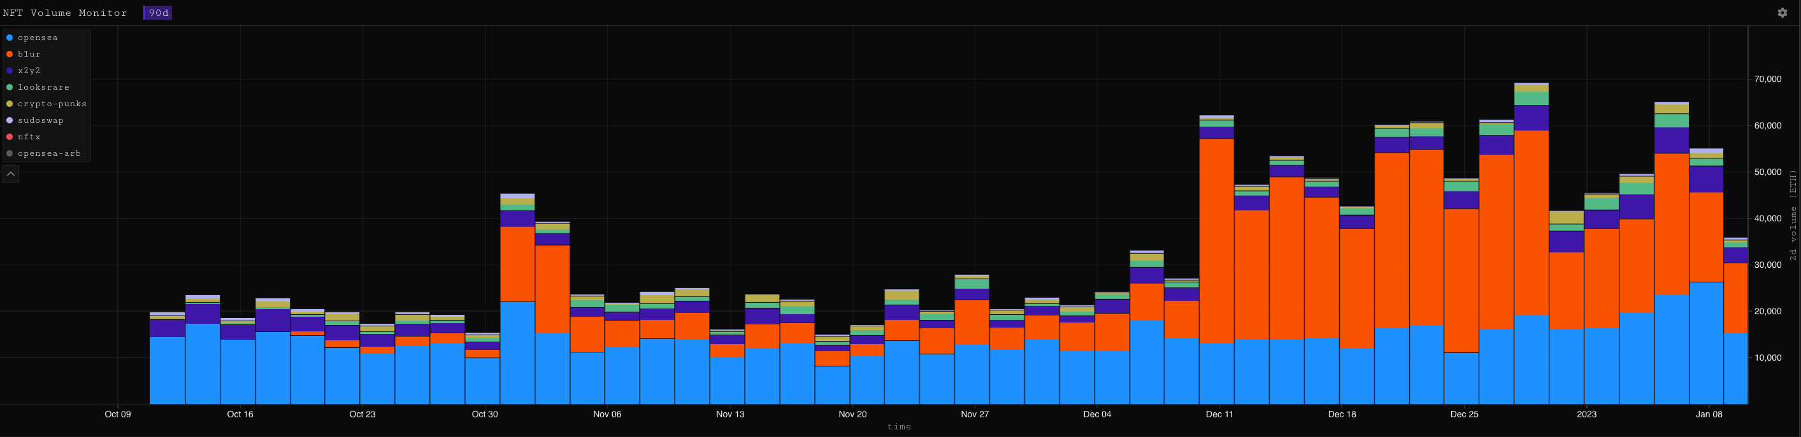1801x437 pixels.
Task: Collapse the legend with the chevron-up button
Action: (x=10, y=173)
